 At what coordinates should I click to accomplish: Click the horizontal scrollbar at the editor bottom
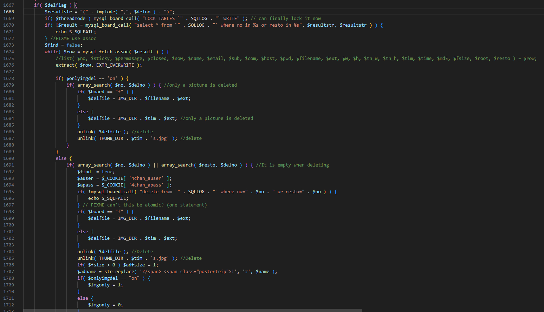[193, 310]
